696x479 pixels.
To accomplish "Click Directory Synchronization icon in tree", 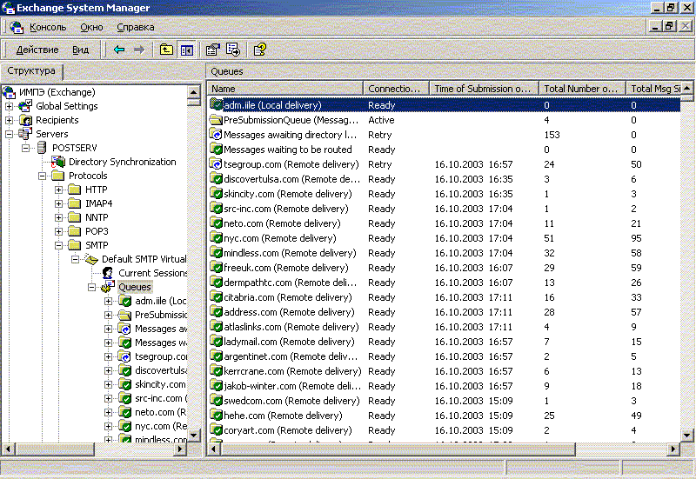I will 58,162.
